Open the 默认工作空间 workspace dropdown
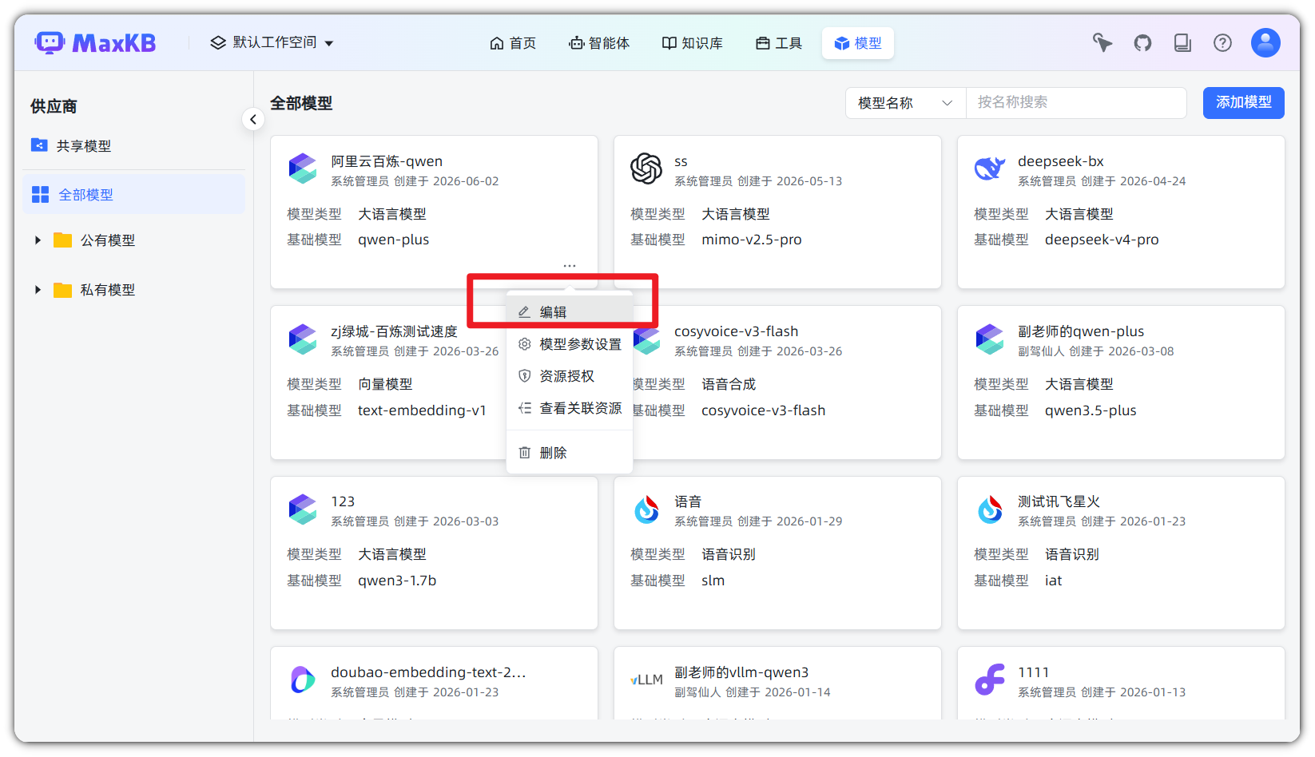Screen dimensions: 1315x757 click(272, 43)
